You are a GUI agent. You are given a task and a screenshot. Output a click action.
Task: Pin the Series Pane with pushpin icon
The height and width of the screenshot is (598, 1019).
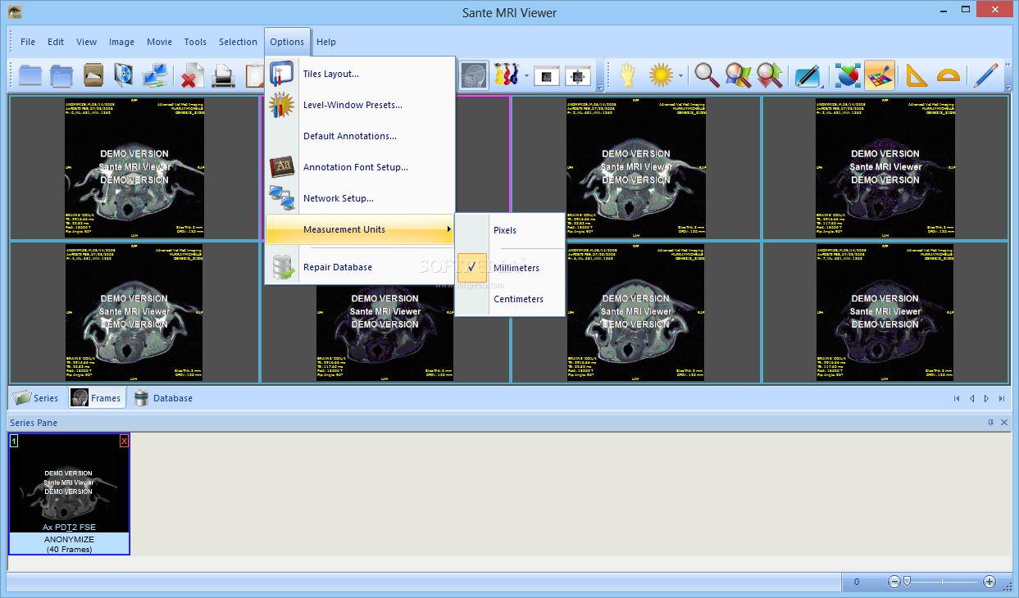point(990,423)
